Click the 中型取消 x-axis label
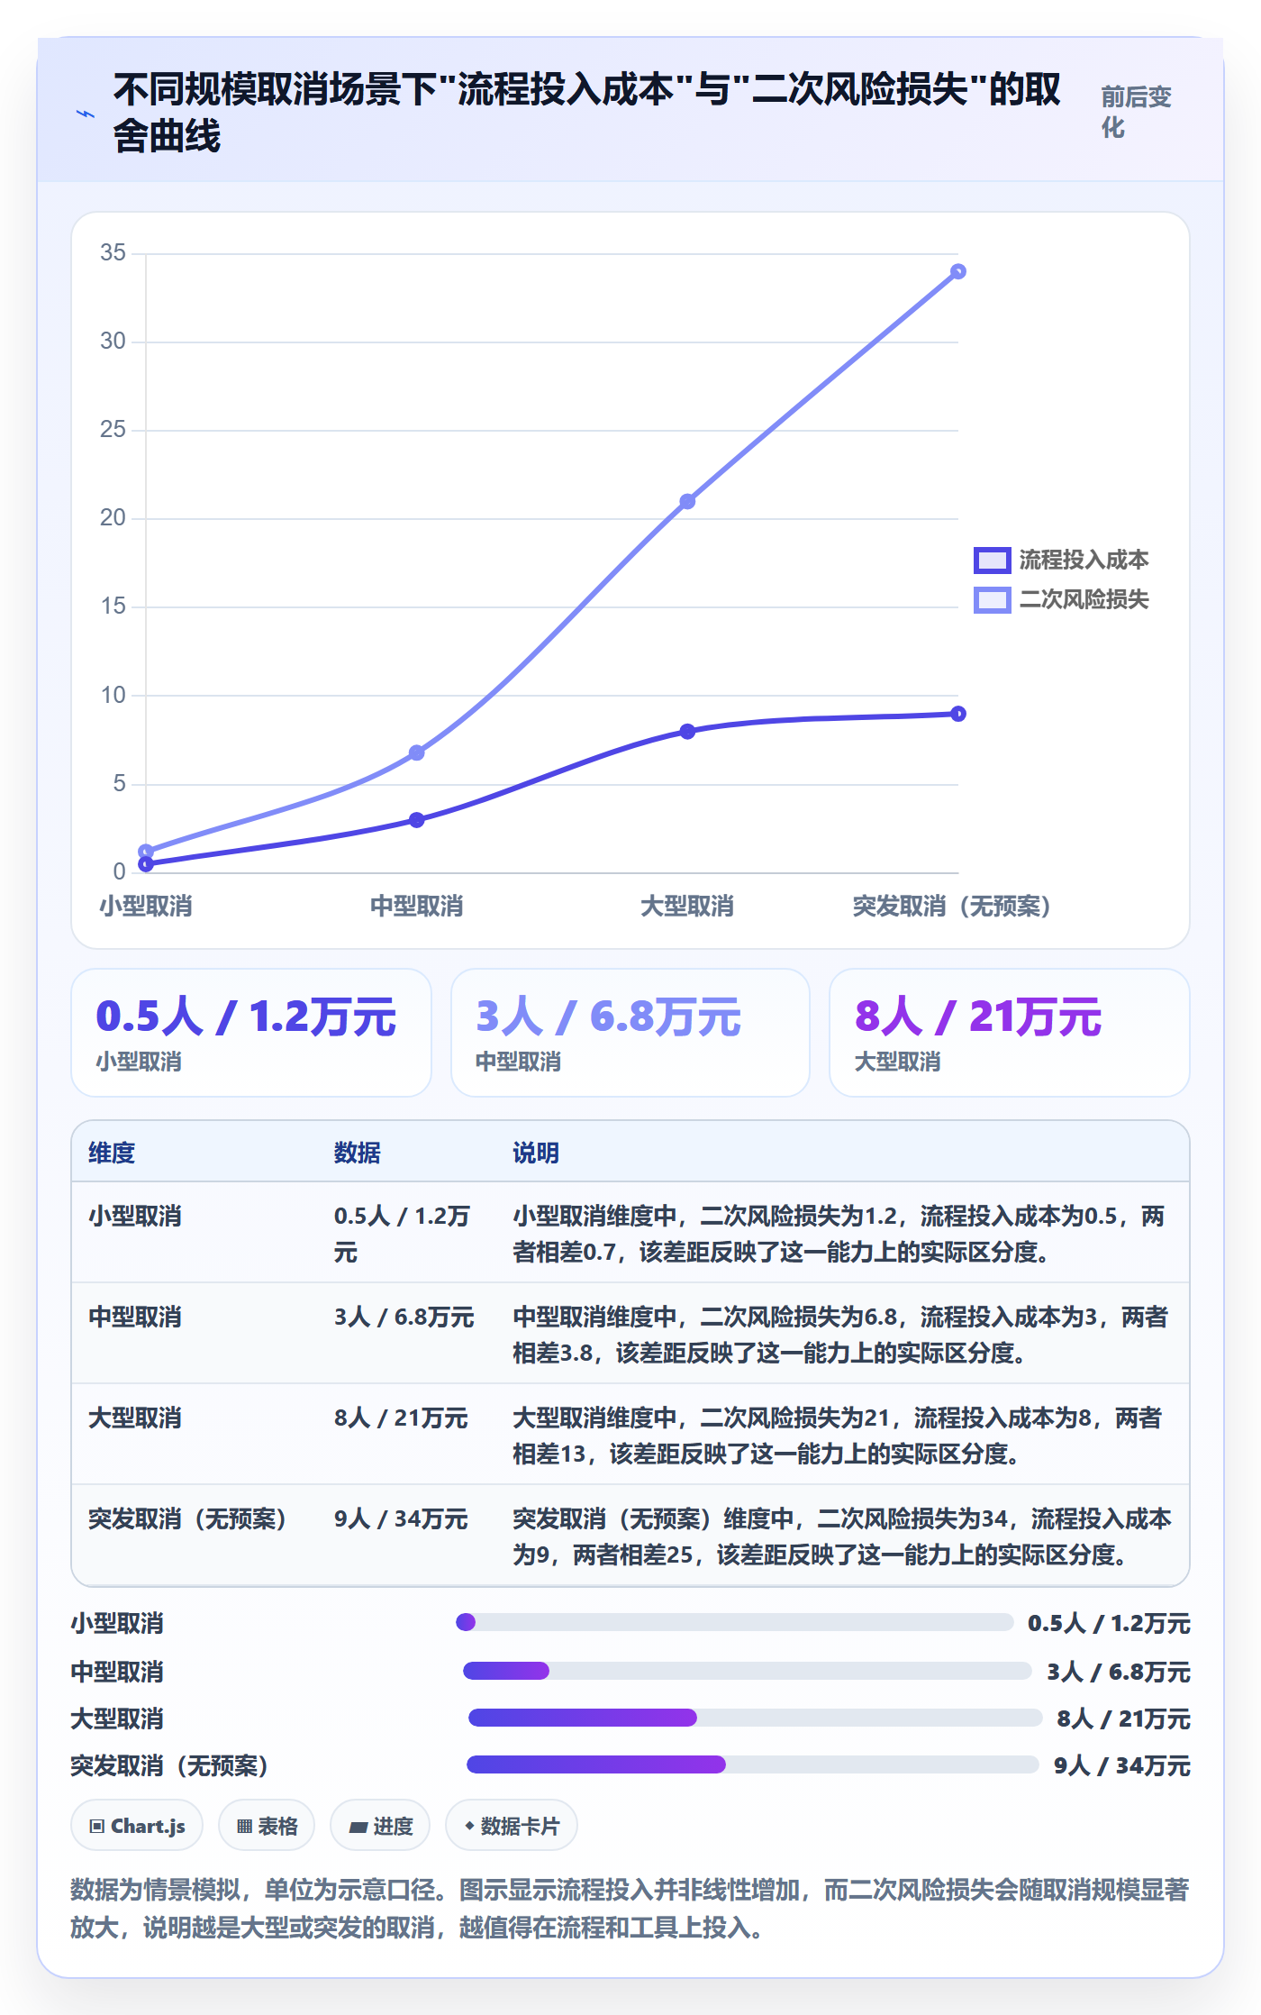 click(x=416, y=906)
